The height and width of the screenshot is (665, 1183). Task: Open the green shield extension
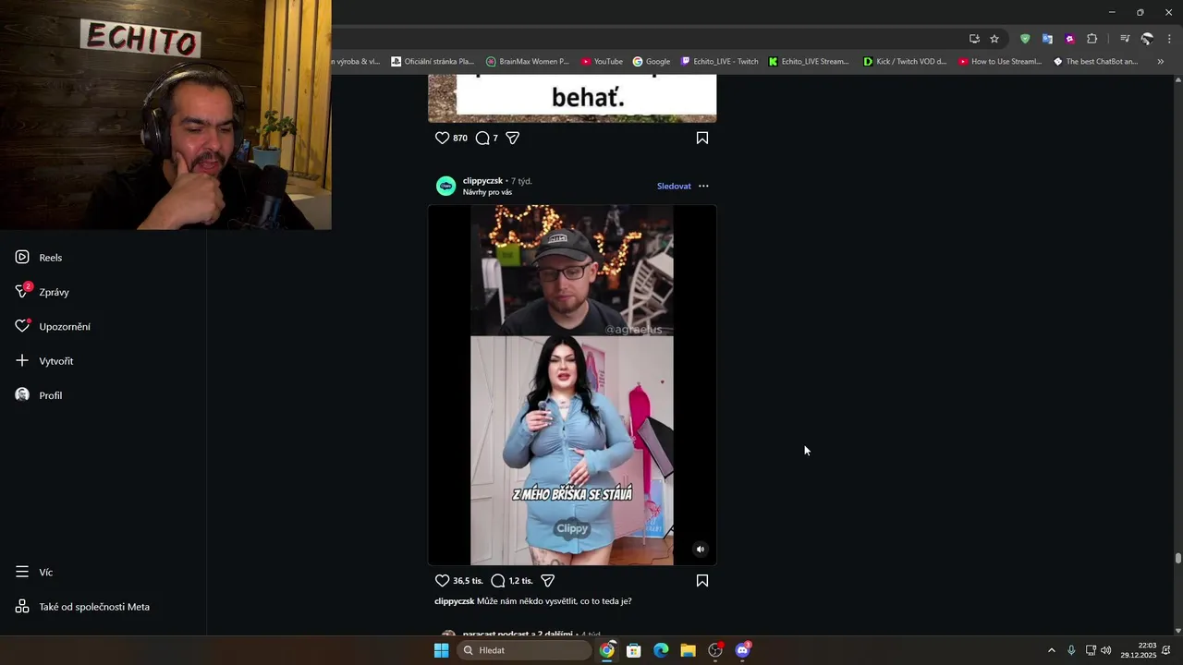tap(1025, 39)
